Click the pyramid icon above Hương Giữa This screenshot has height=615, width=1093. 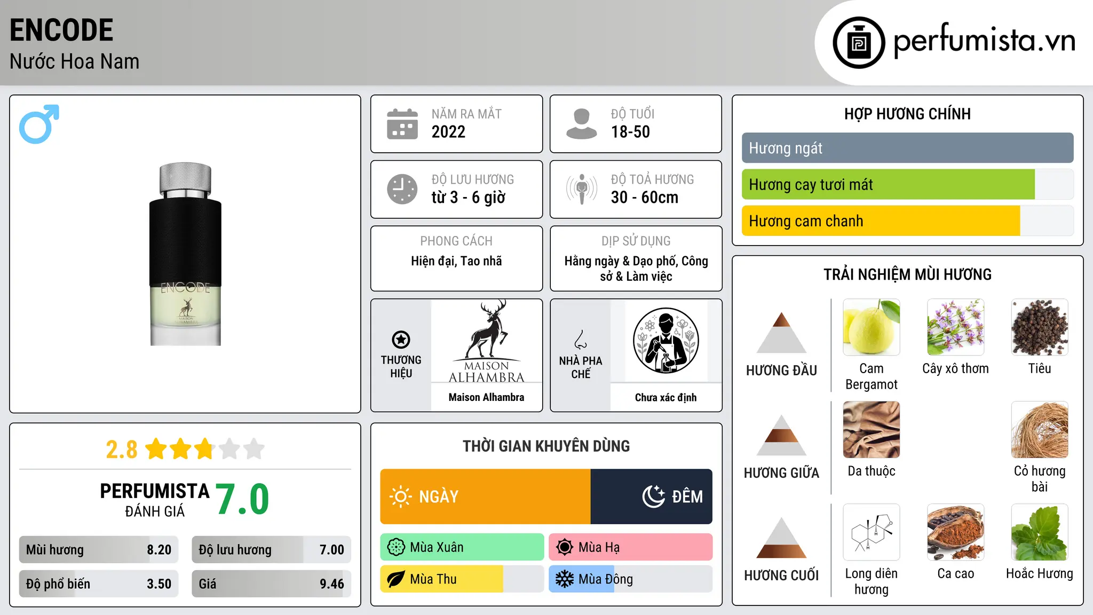(782, 435)
